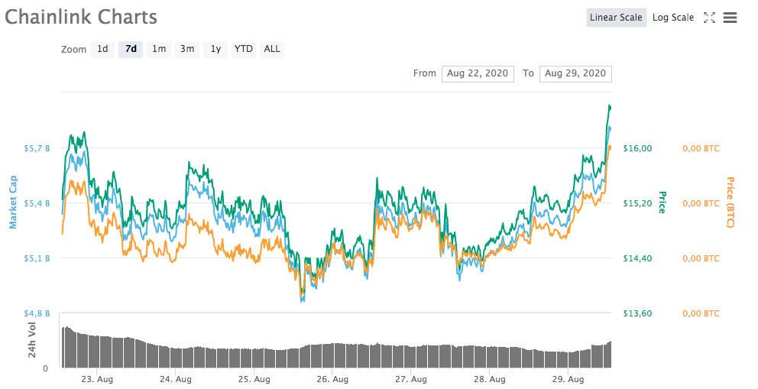Set zoom to YTD
758x389 pixels.
click(244, 49)
